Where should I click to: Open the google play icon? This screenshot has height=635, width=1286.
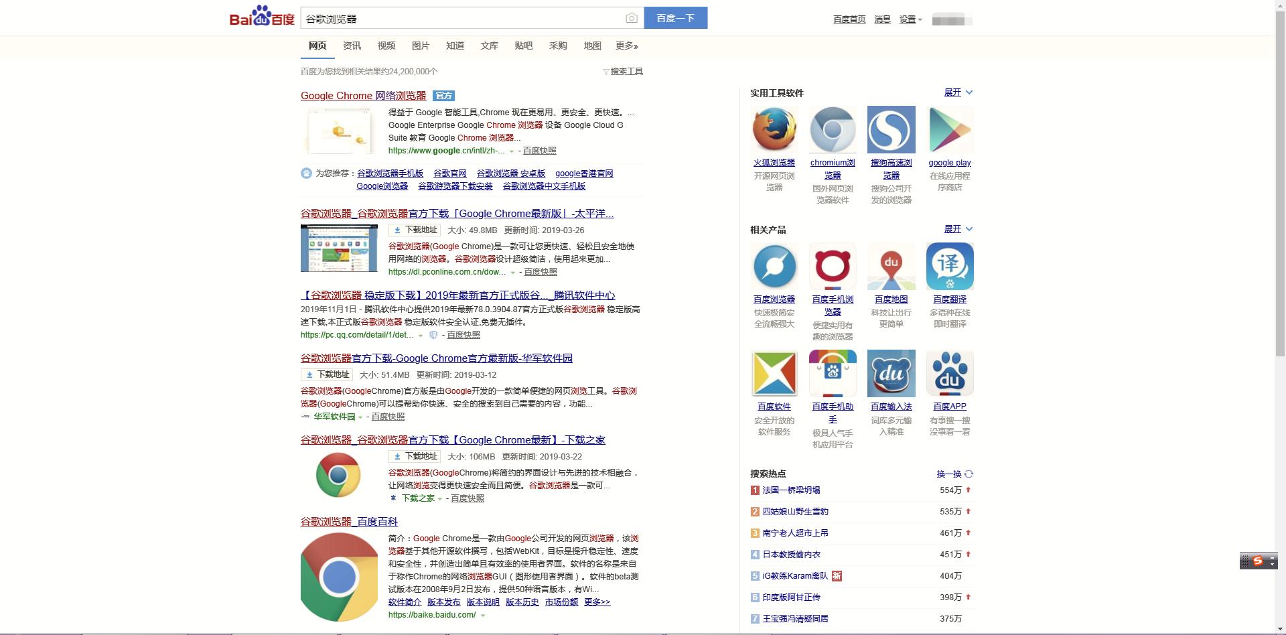pyautogui.click(x=950, y=129)
